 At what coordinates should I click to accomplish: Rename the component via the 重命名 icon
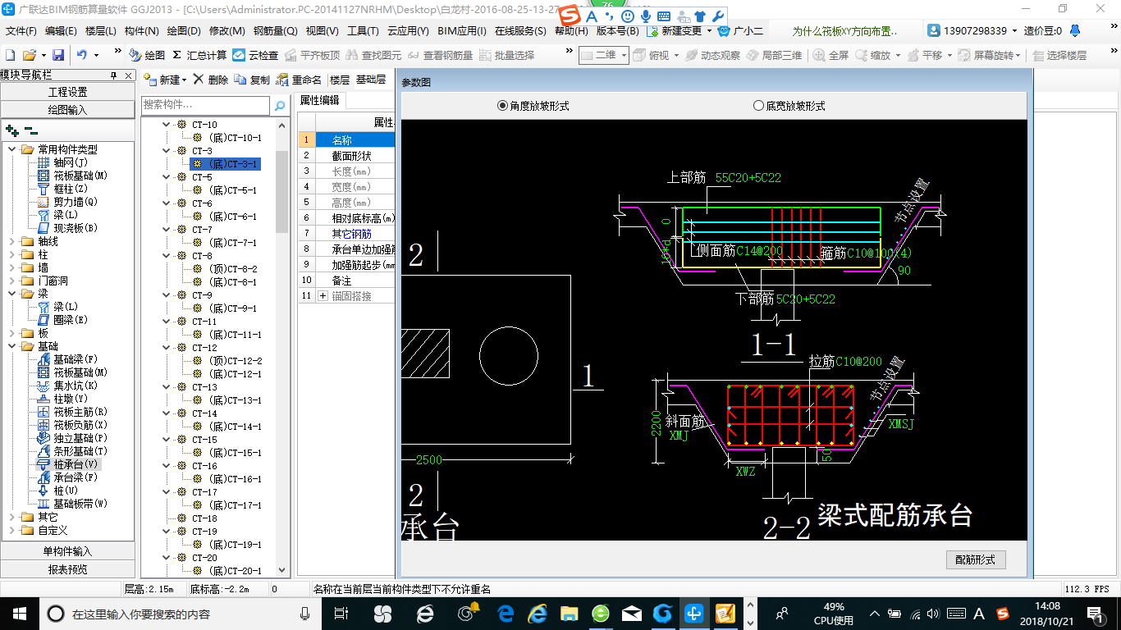coord(300,80)
